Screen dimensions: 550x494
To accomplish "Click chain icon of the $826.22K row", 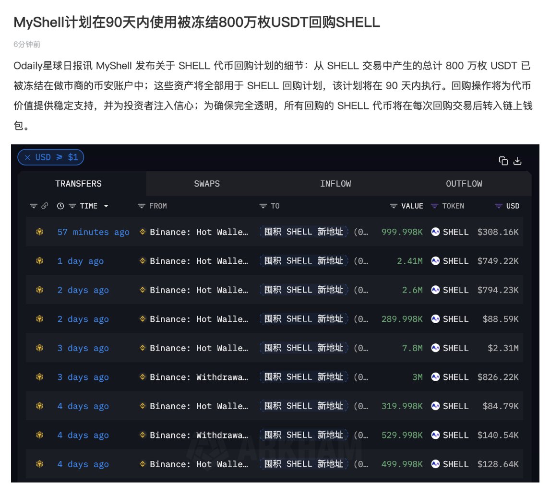I will pos(40,377).
